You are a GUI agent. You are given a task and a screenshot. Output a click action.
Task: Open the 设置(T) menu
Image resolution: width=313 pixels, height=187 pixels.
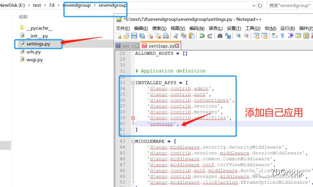234,29
